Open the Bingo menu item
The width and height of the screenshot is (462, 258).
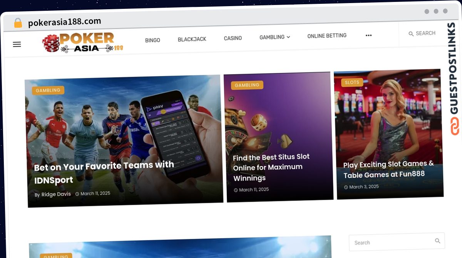point(152,40)
